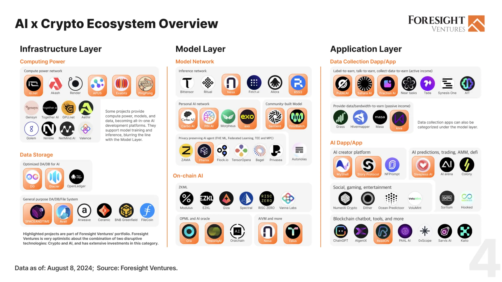This screenshot has width=502, height=282.
Task: Open the ChainGPT icon
Action: (341, 231)
